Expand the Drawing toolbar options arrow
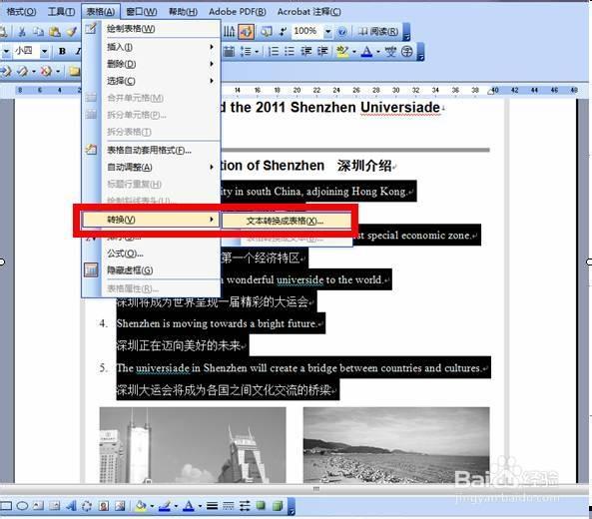 [x=292, y=507]
